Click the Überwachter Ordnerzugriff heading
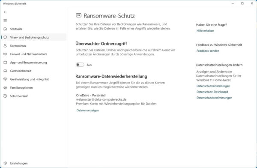The width and height of the screenshot is (257, 168). click(101, 44)
